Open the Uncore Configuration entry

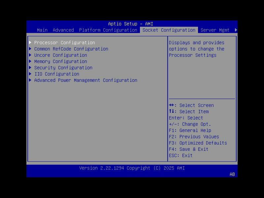click(60, 55)
